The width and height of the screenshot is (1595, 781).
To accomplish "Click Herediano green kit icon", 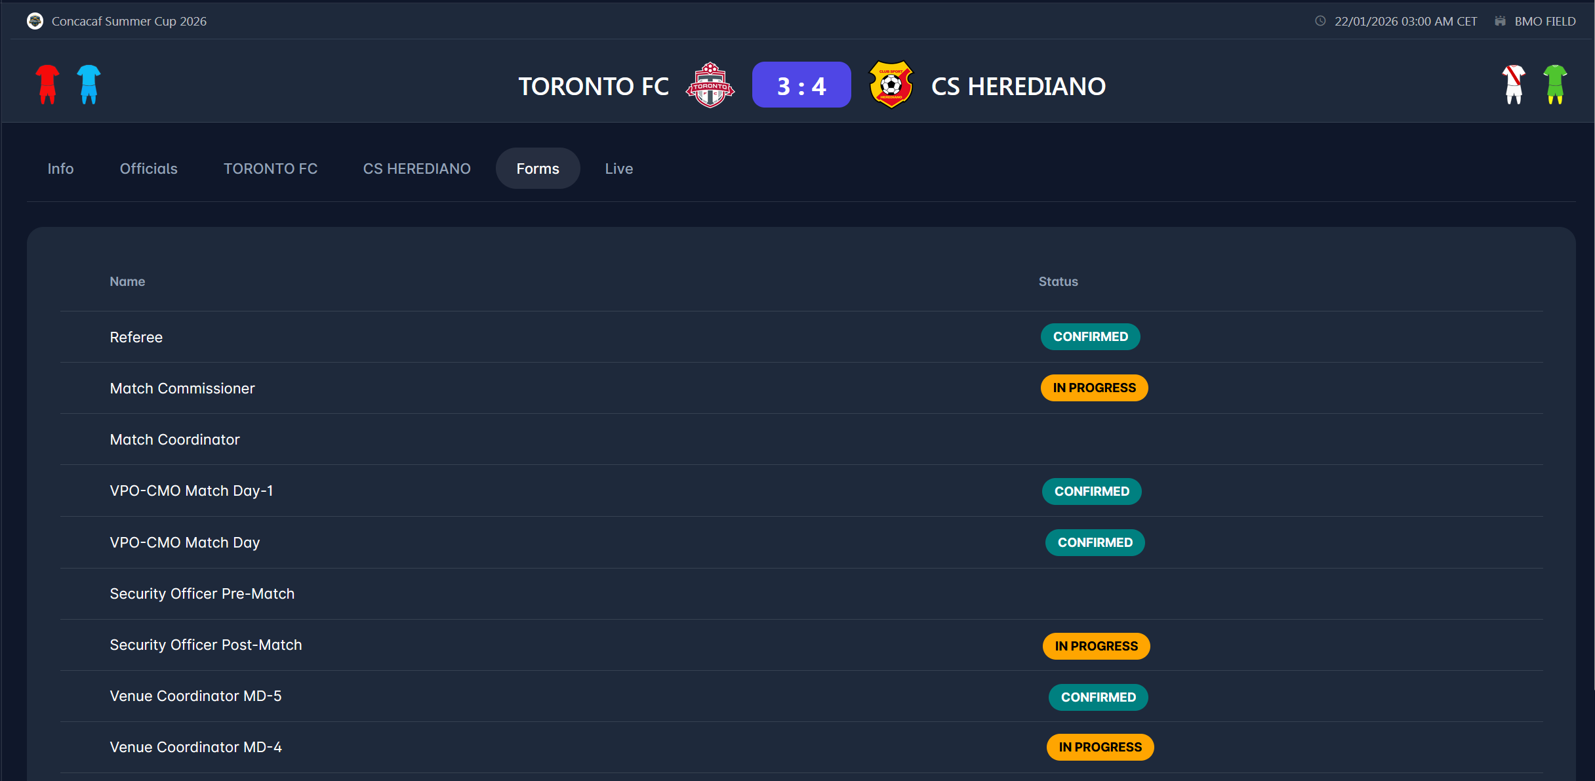I will tap(1555, 85).
